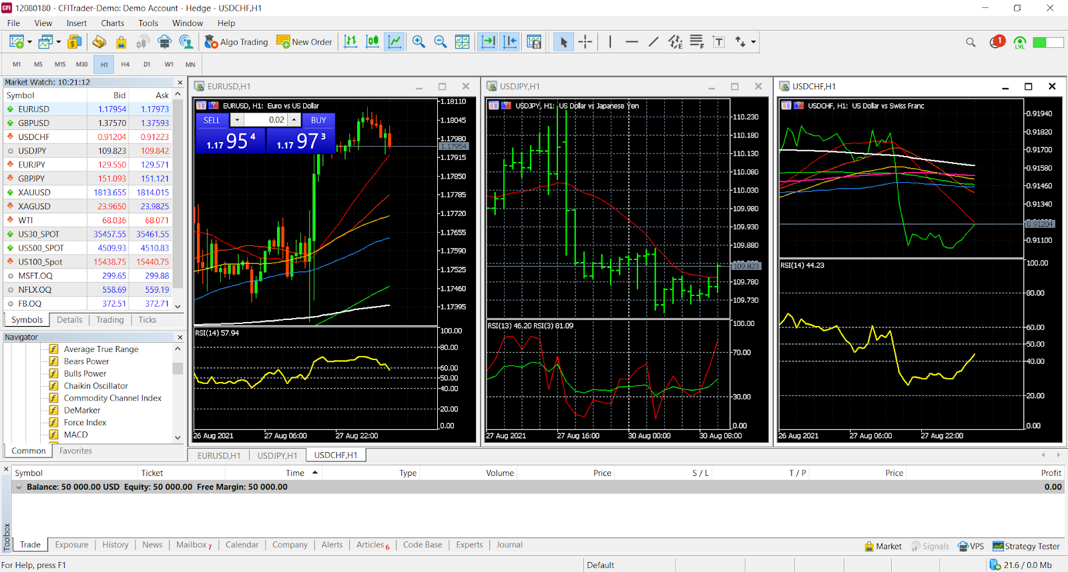Select the trendline drawing tool

(x=653, y=42)
